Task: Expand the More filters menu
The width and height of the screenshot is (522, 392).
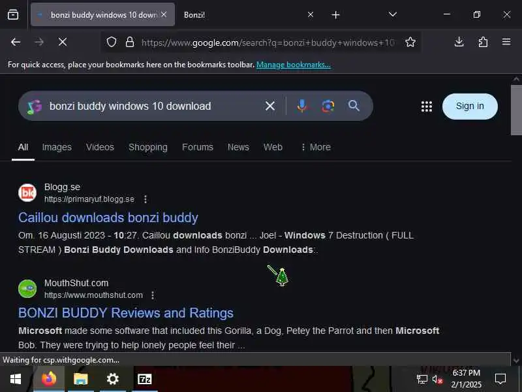Action: coord(316,147)
